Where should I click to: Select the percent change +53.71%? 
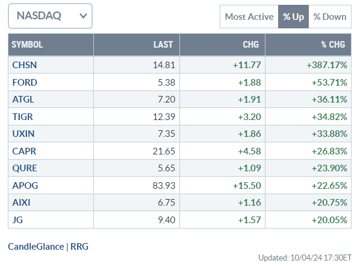pos(329,83)
